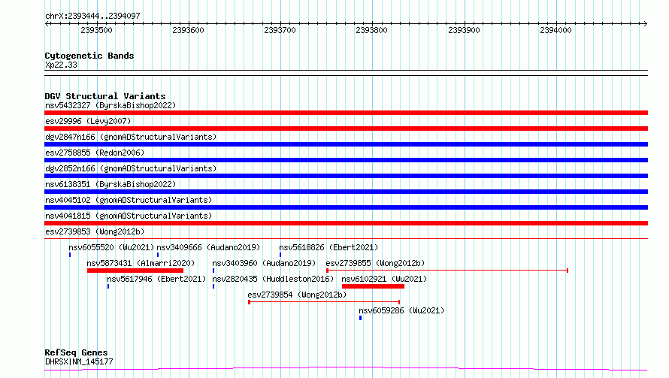The height and width of the screenshot is (378, 669).
Task: Open variant esv2739854 (Wong2012b) label
Action: coord(297,295)
